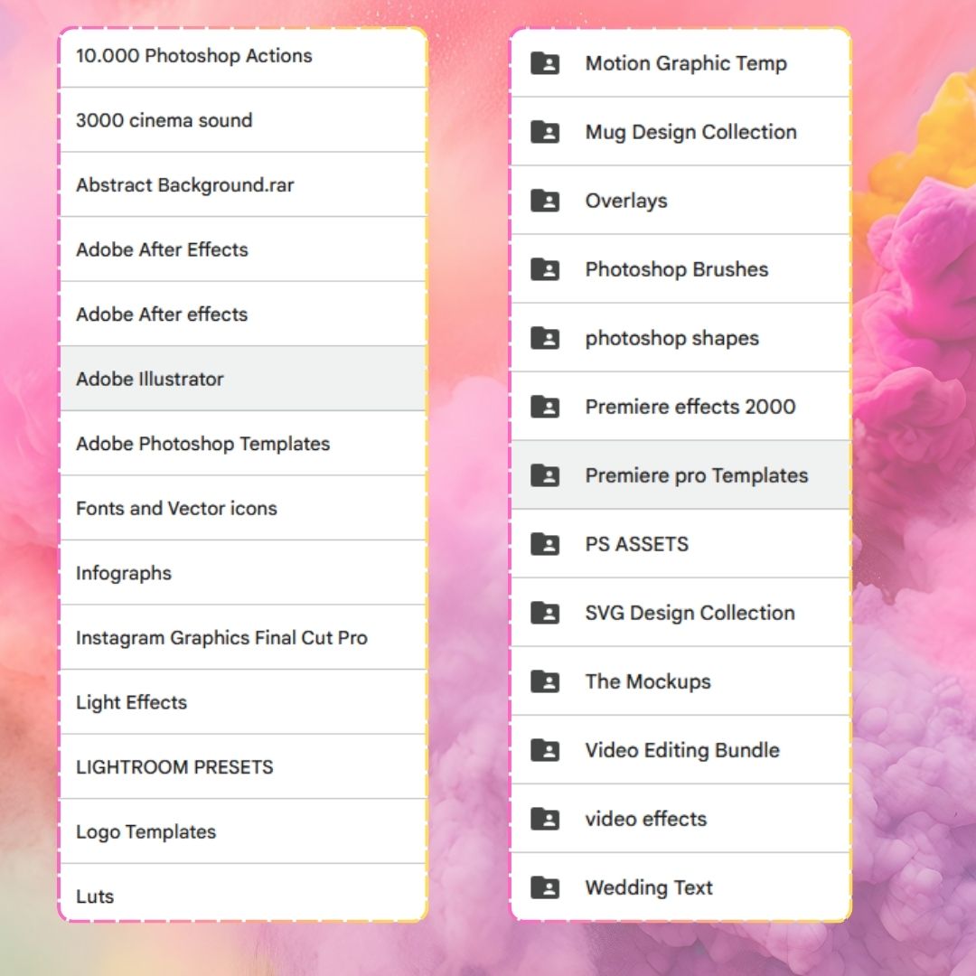The width and height of the screenshot is (976, 976).
Task: Open LIGHTROOM PRESETS folder
Action: 174,767
